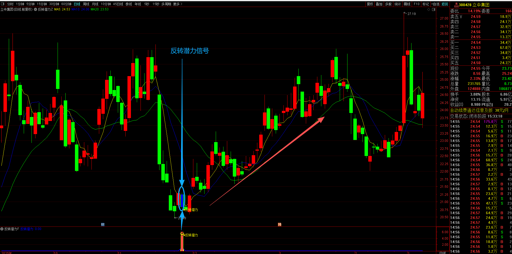
Task: Open F10 company information
Action: click(x=416, y=4)
